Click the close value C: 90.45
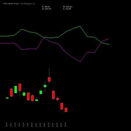This screenshot has height=131, width=131. click(46, 7)
